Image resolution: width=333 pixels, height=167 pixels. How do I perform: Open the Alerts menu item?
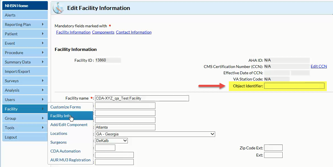[x=25, y=15]
